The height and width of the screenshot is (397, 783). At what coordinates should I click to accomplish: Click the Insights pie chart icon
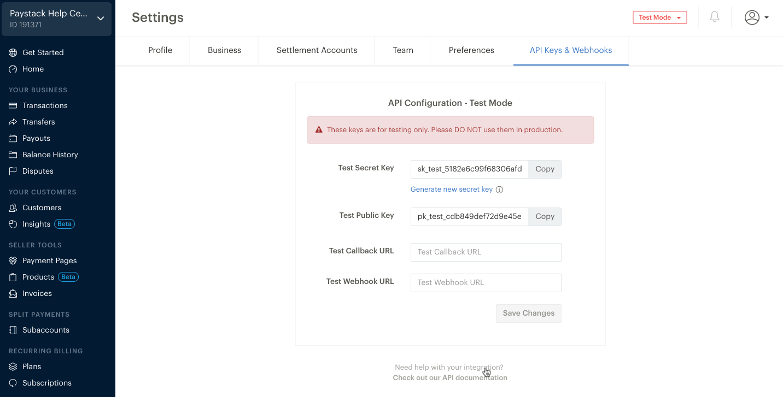(x=13, y=224)
